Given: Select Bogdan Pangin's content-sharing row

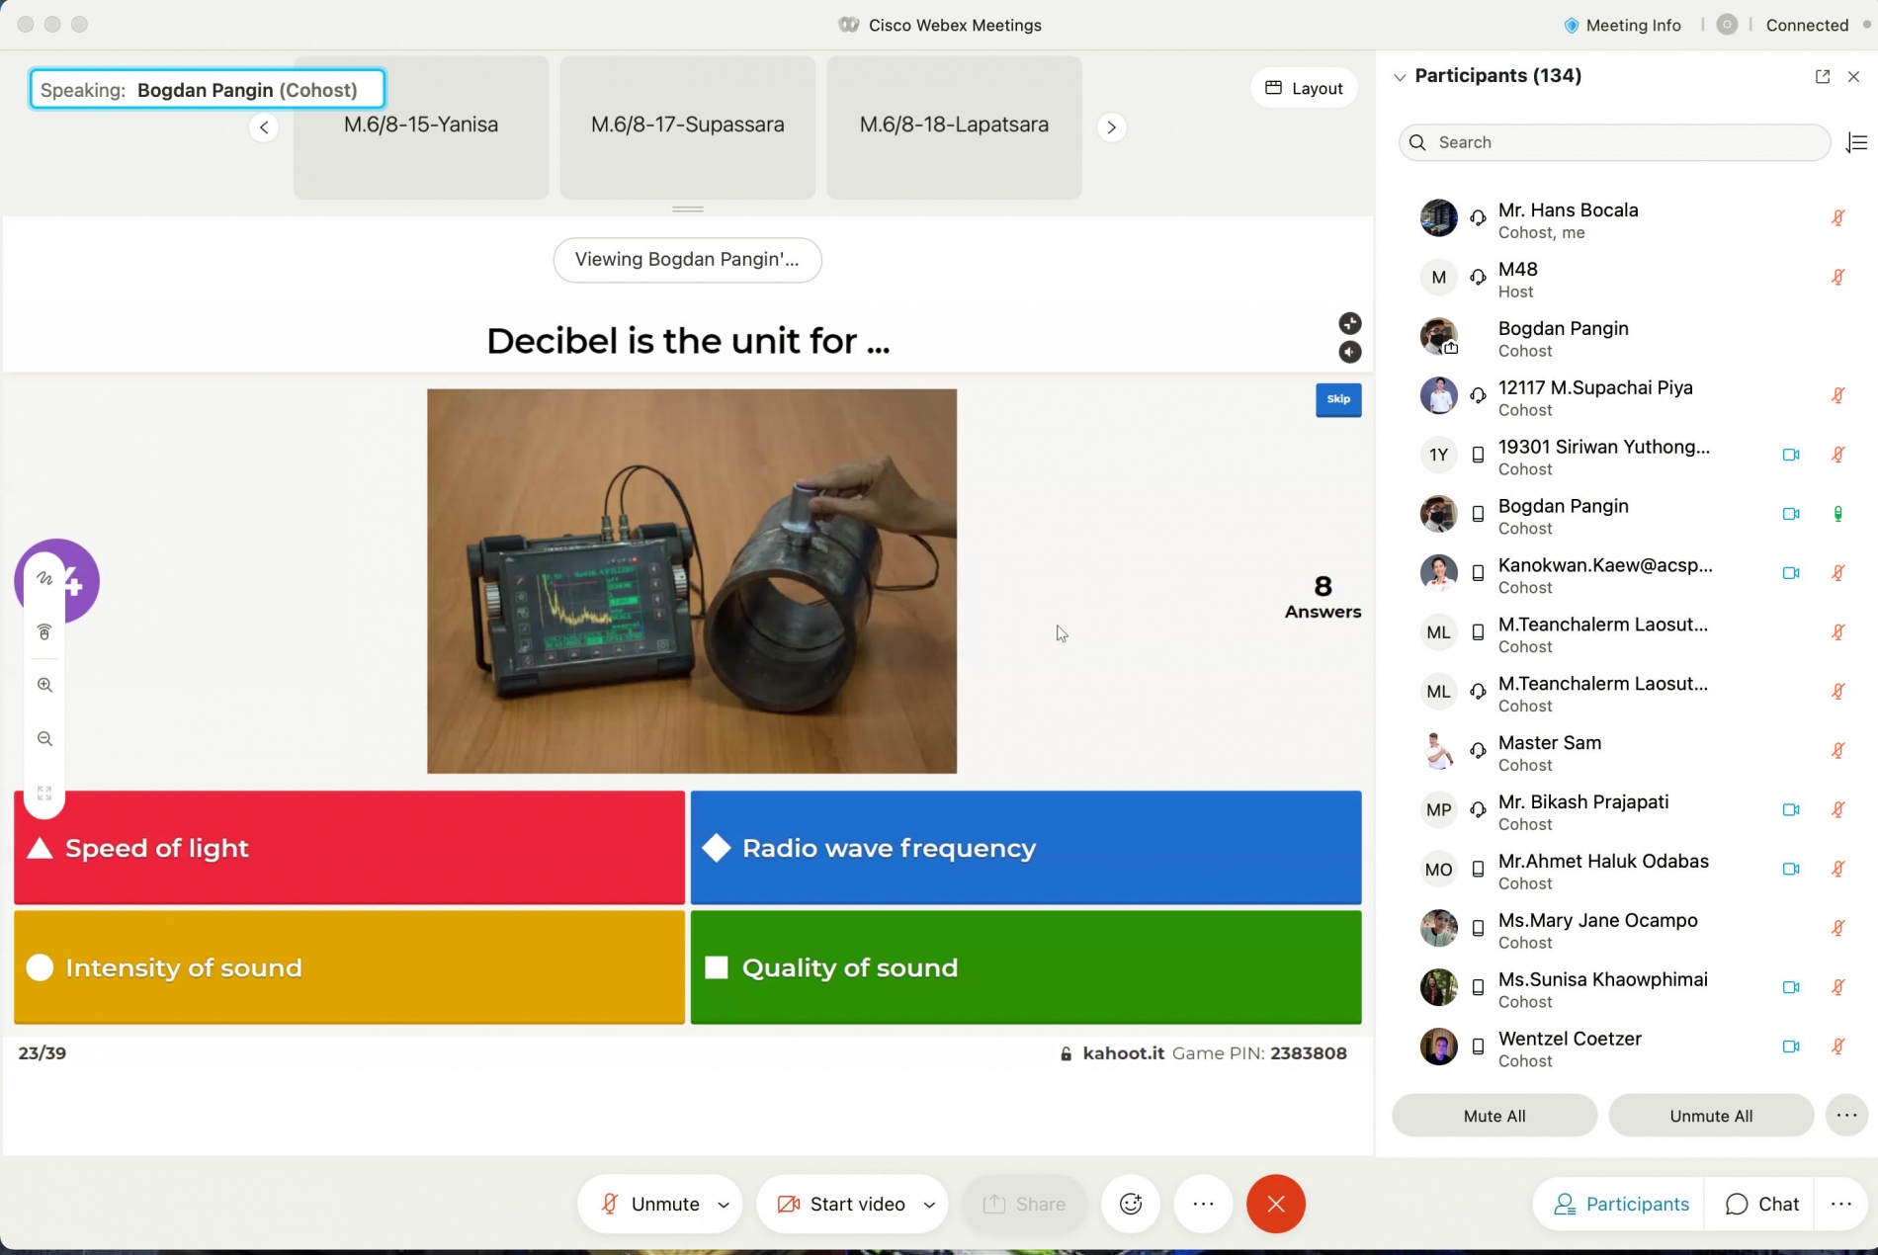Looking at the screenshot, I should pyautogui.click(x=1626, y=337).
